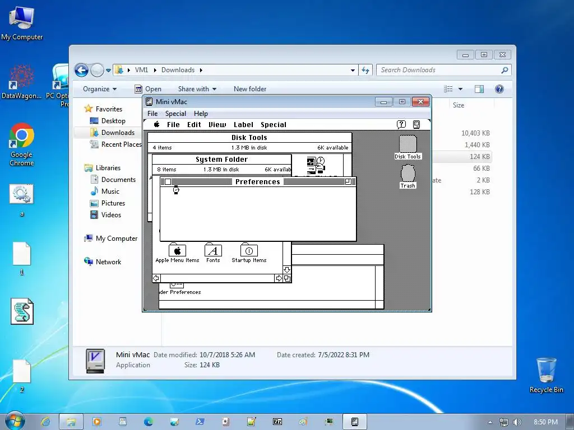
Task: Open the Mac Finder File menu
Action: click(x=173, y=125)
